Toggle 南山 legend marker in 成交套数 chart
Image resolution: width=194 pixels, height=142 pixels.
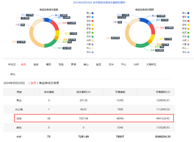[93, 13]
